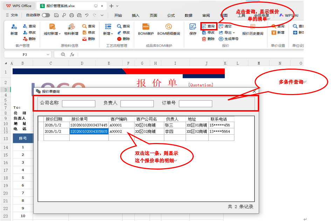This screenshot has height=221, width=331.
Task: Switch to the 审阅 ribbon tab
Action: (x=206, y=15)
